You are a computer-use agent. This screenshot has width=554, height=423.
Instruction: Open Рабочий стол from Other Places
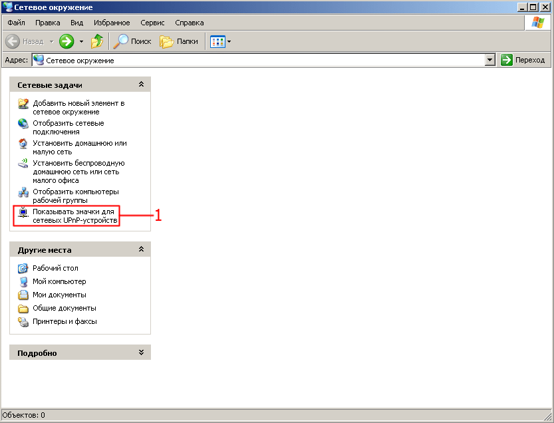[55, 268]
